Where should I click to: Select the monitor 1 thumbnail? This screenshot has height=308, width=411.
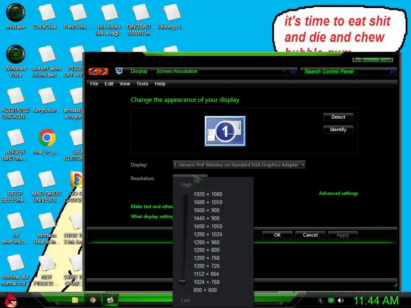[225, 131]
